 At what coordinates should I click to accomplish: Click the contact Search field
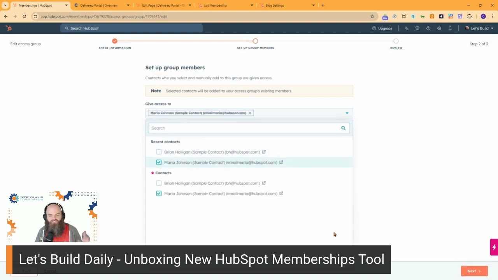pyautogui.click(x=249, y=128)
